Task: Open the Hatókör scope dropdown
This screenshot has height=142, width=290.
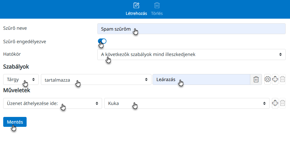Action: (x=191, y=55)
